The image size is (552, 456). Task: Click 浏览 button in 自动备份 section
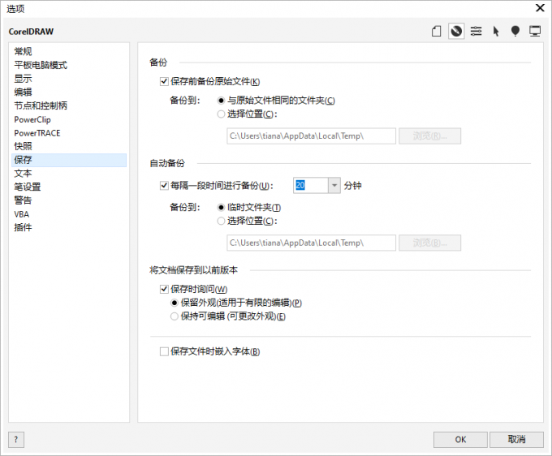[429, 243]
